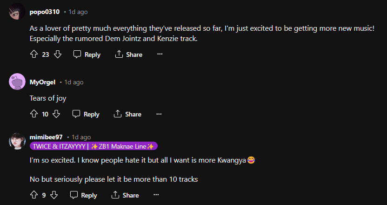The width and height of the screenshot is (387, 205).
Task: Upvote popo0310's comment
Action: pos(34,55)
